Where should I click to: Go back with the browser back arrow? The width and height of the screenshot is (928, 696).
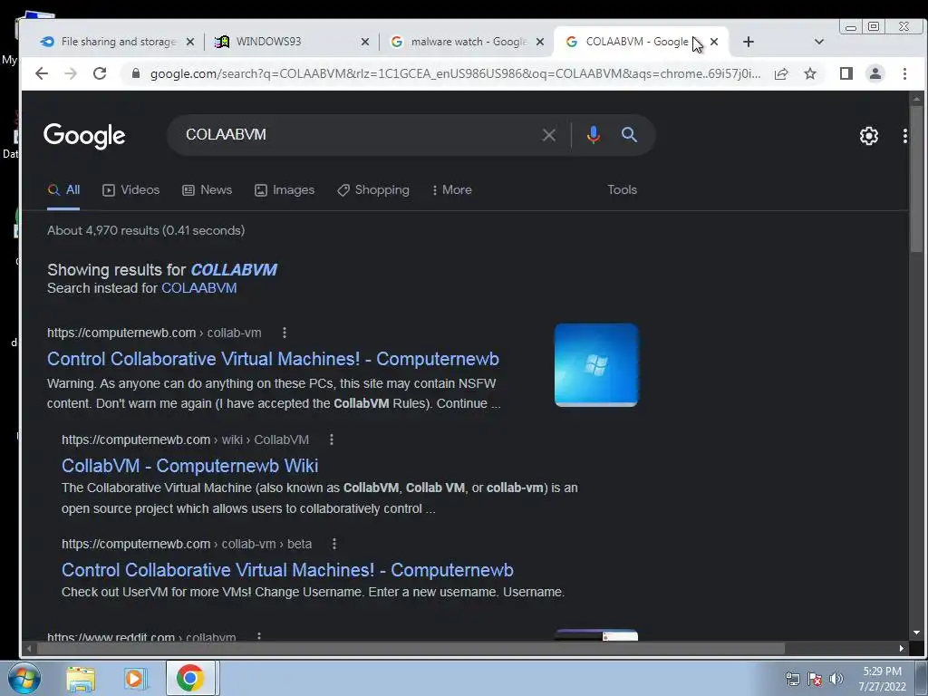(42, 73)
